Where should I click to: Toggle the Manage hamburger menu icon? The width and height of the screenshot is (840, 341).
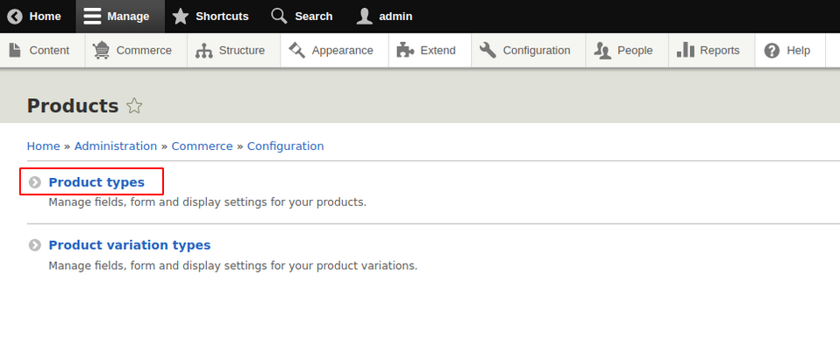[92, 17]
